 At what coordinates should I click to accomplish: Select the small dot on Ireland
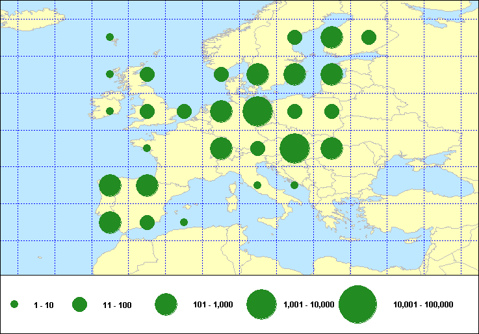[x=110, y=111]
